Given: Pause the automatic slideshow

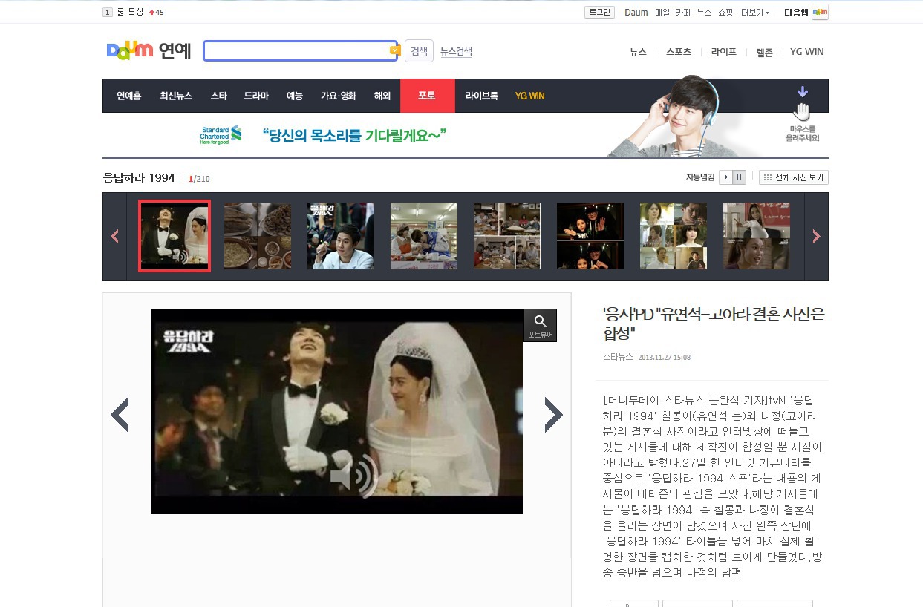Looking at the screenshot, I should point(739,177).
